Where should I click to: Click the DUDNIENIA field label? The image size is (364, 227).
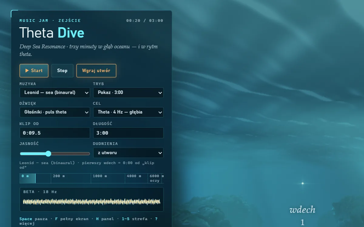[x=106, y=143]
